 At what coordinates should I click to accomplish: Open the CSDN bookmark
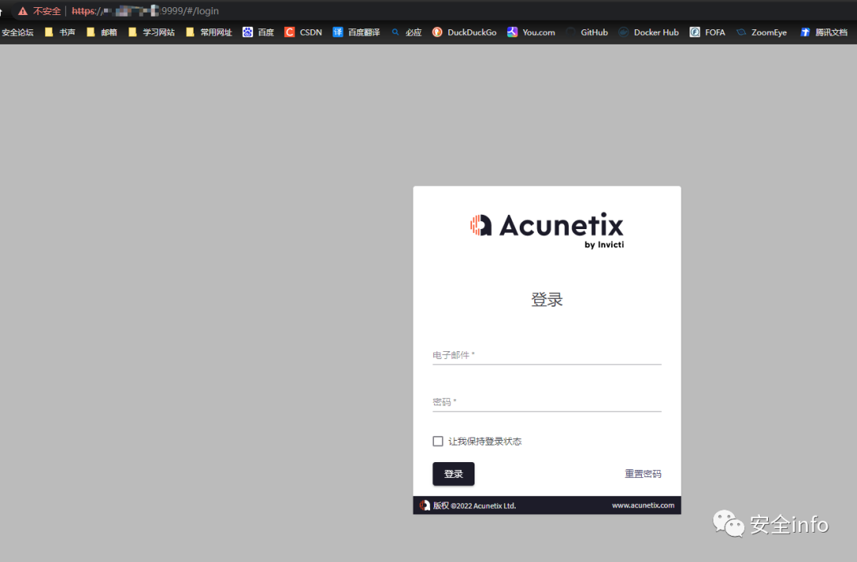point(303,32)
